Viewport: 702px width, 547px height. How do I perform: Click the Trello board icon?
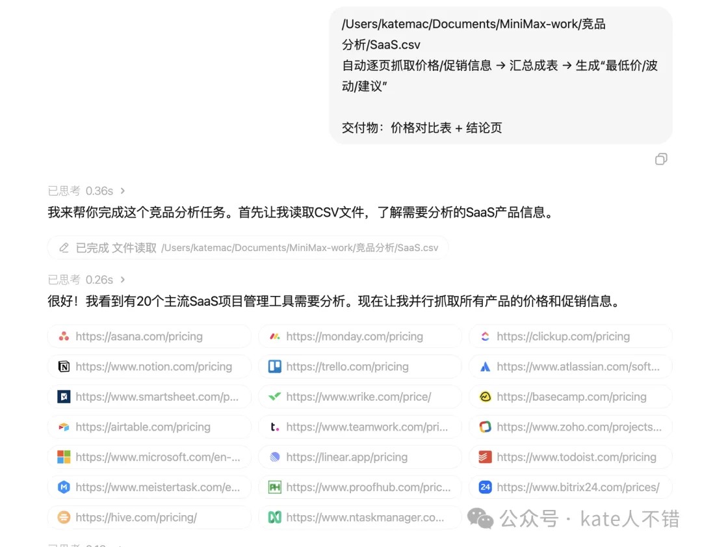[276, 366]
